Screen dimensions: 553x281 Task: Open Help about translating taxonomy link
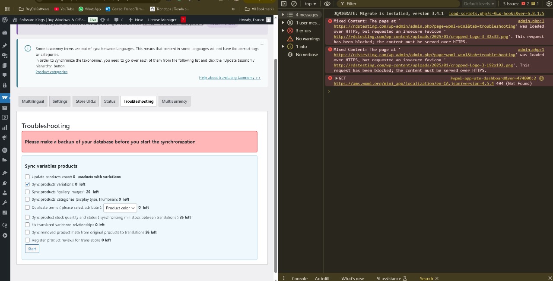[230, 78]
